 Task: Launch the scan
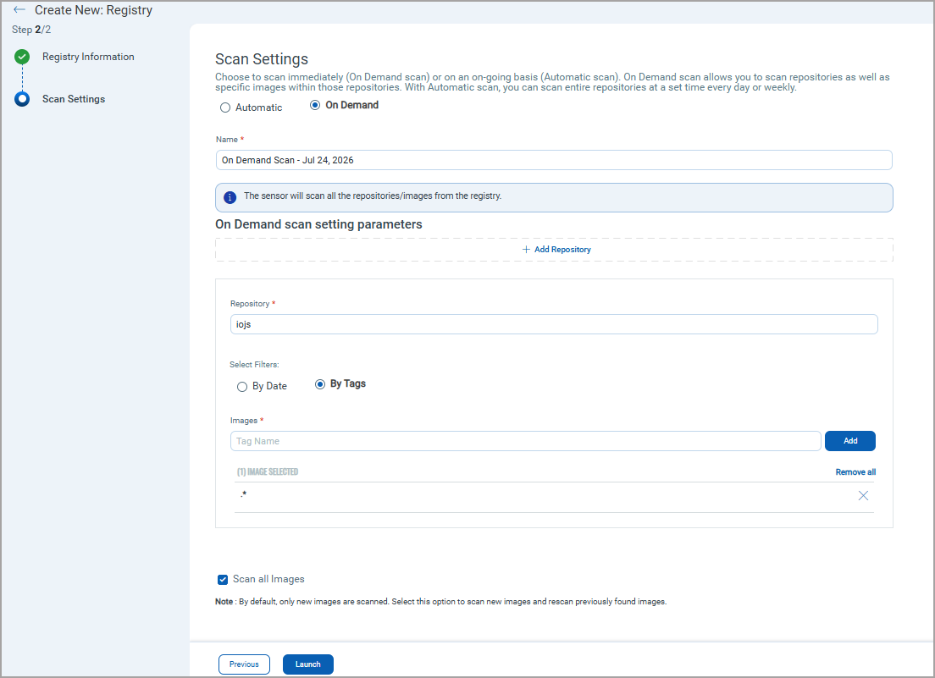click(307, 664)
